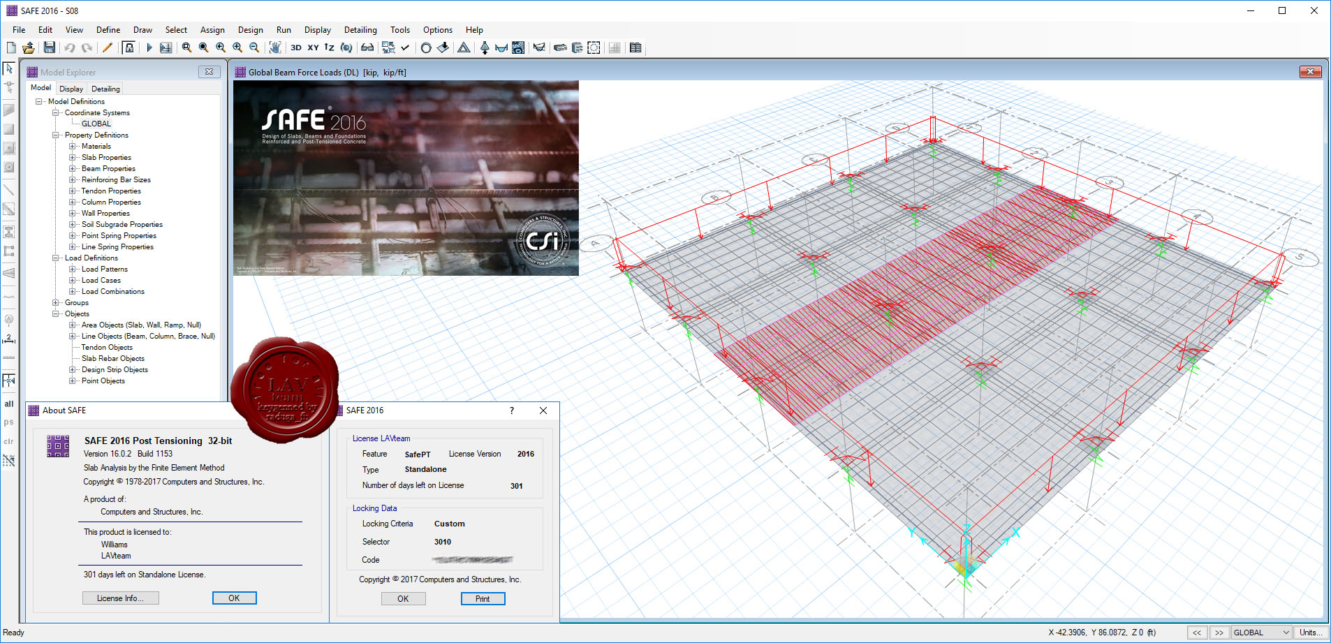Click the elevation view icon

pos(330,47)
